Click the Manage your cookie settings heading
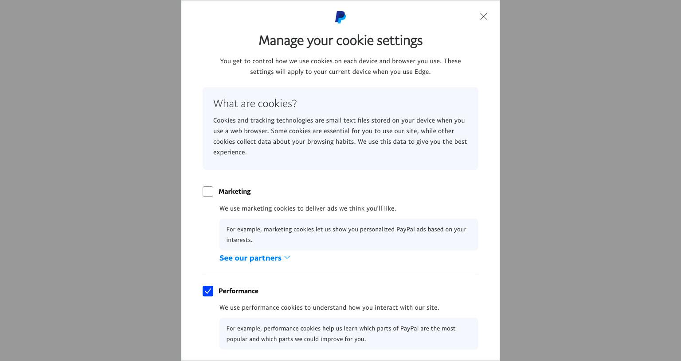681x361 pixels. [340, 40]
